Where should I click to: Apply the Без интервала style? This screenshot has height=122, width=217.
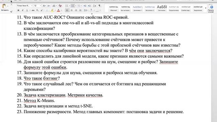click(x=126, y=8)
